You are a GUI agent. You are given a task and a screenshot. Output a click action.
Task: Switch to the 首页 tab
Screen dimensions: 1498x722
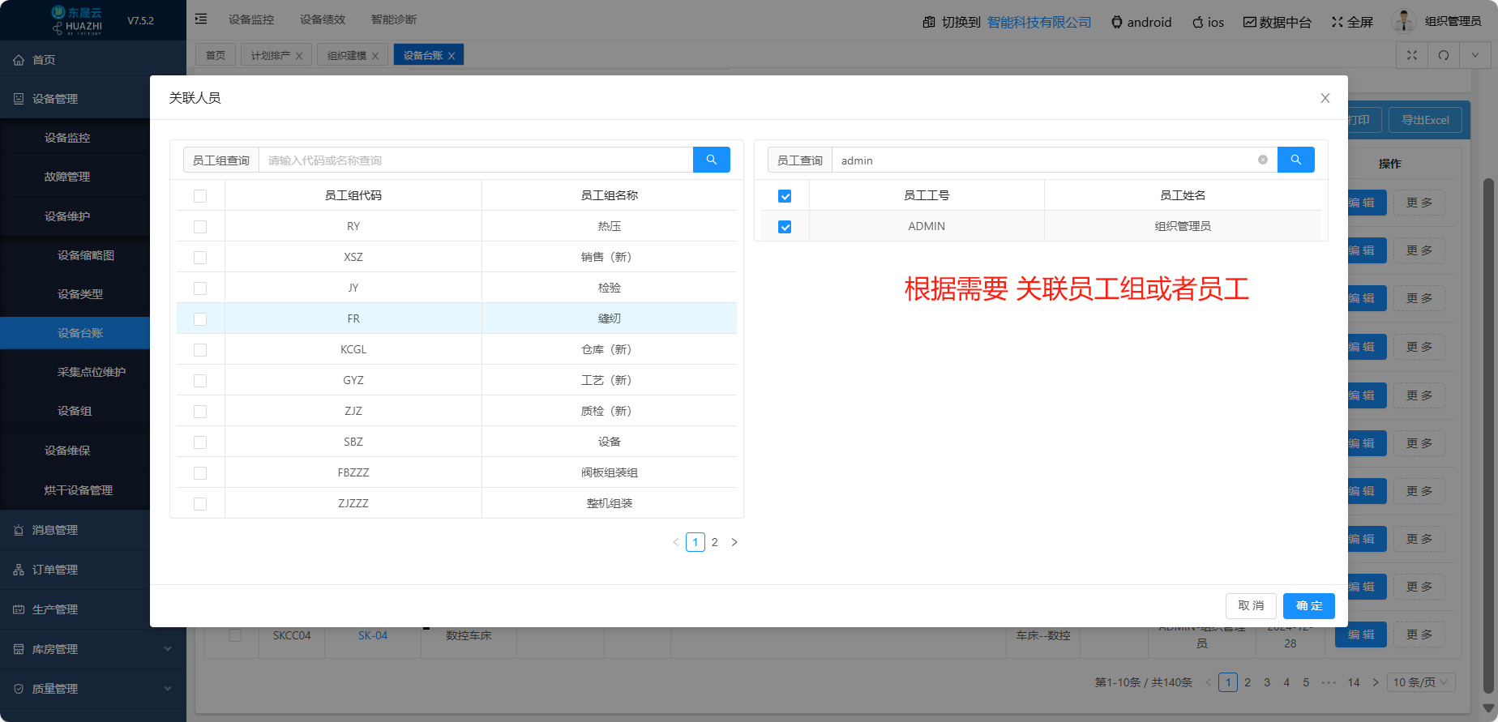coord(216,55)
